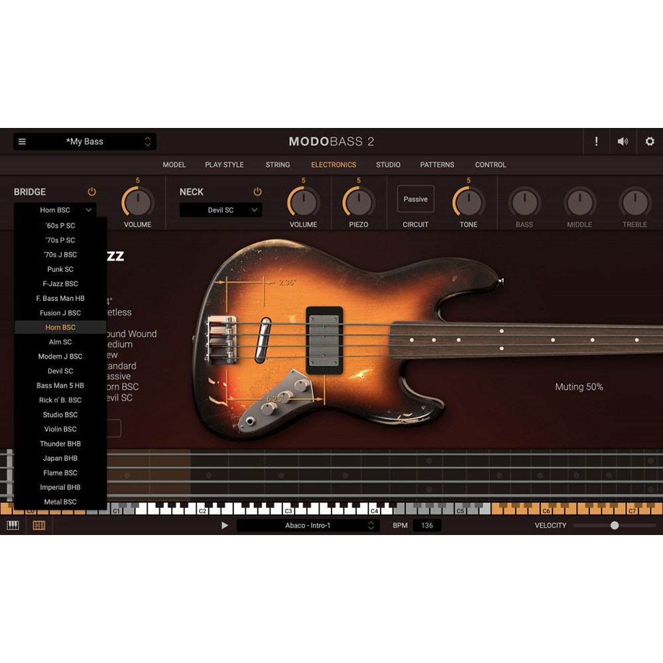Open the Devil SC neck dropdown
Viewport: 663px width, 663px height.
(x=221, y=210)
